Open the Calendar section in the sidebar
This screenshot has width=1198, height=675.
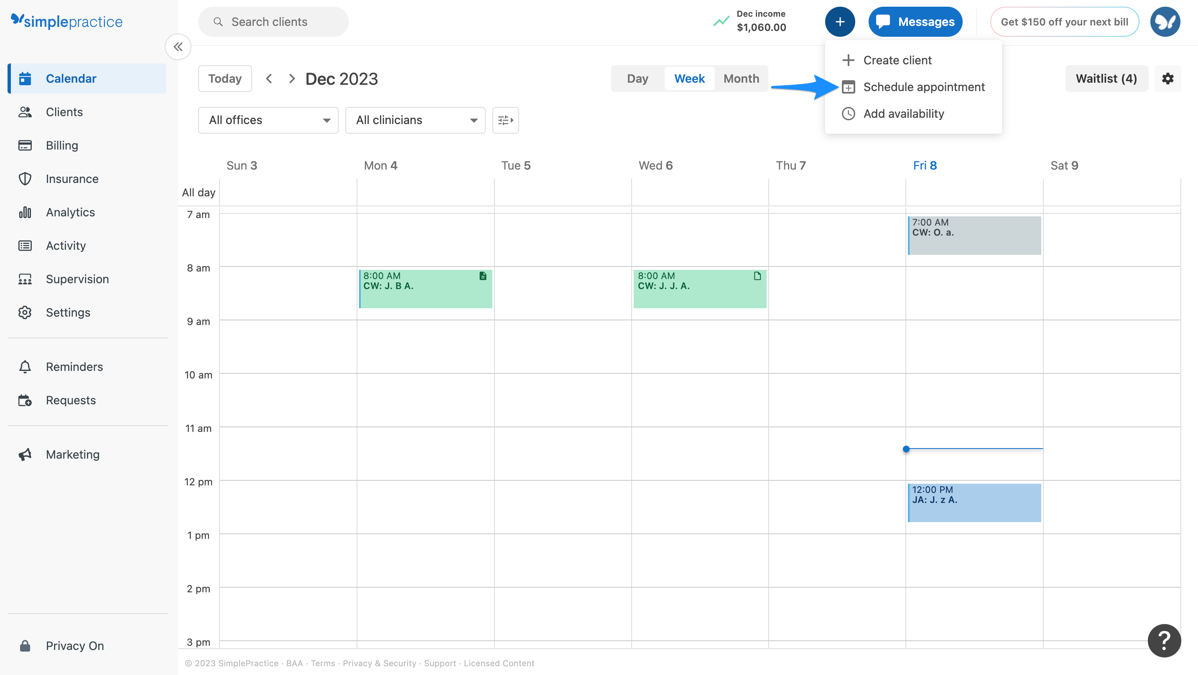click(71, 78)
